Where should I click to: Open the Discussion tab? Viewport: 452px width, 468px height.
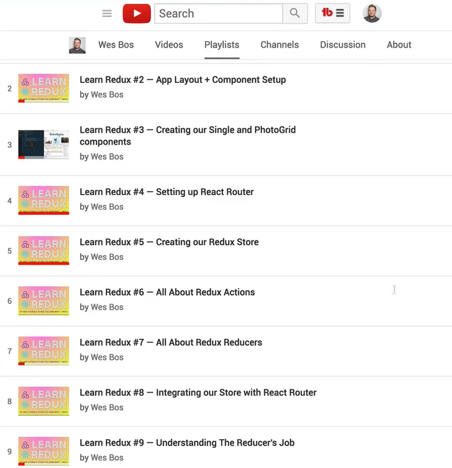click(x=343, y=45)
